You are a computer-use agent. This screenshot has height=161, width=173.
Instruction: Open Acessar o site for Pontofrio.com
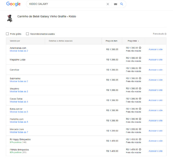coord(156,121)
